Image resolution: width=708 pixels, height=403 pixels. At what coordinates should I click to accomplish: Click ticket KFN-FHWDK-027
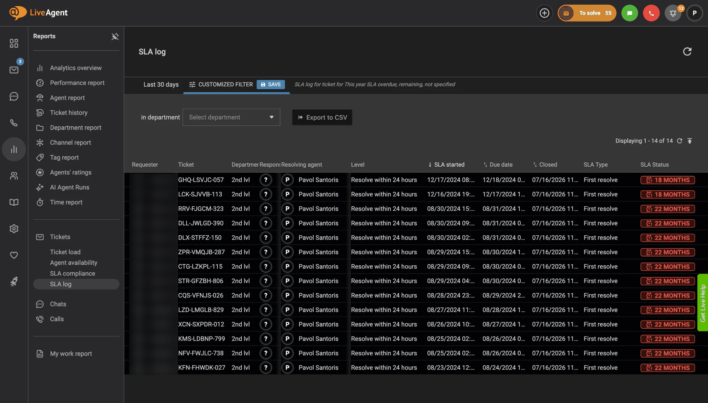201,368
